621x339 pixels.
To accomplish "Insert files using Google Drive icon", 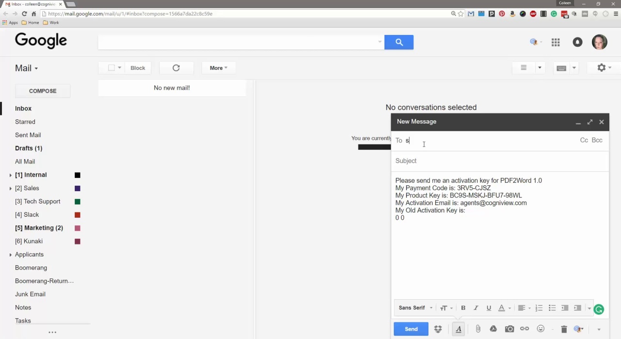I will pos(493,329).
